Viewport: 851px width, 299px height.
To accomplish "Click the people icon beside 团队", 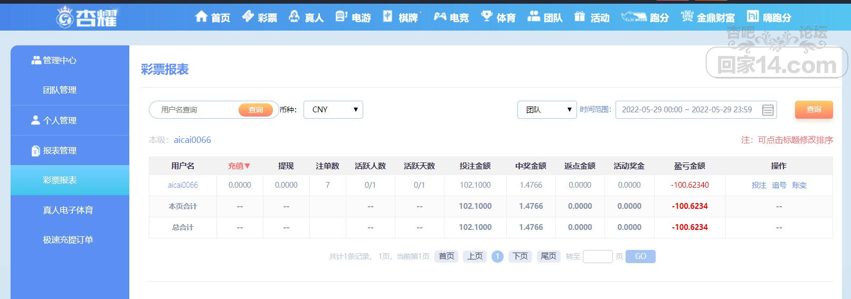I will coord(534,16).
